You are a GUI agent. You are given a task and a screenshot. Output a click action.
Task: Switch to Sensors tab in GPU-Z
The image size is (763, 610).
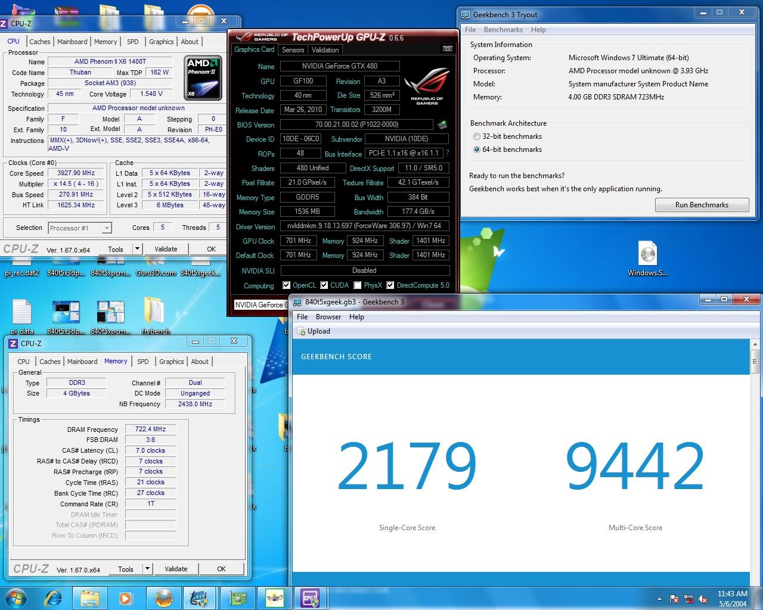click(293, 50)
